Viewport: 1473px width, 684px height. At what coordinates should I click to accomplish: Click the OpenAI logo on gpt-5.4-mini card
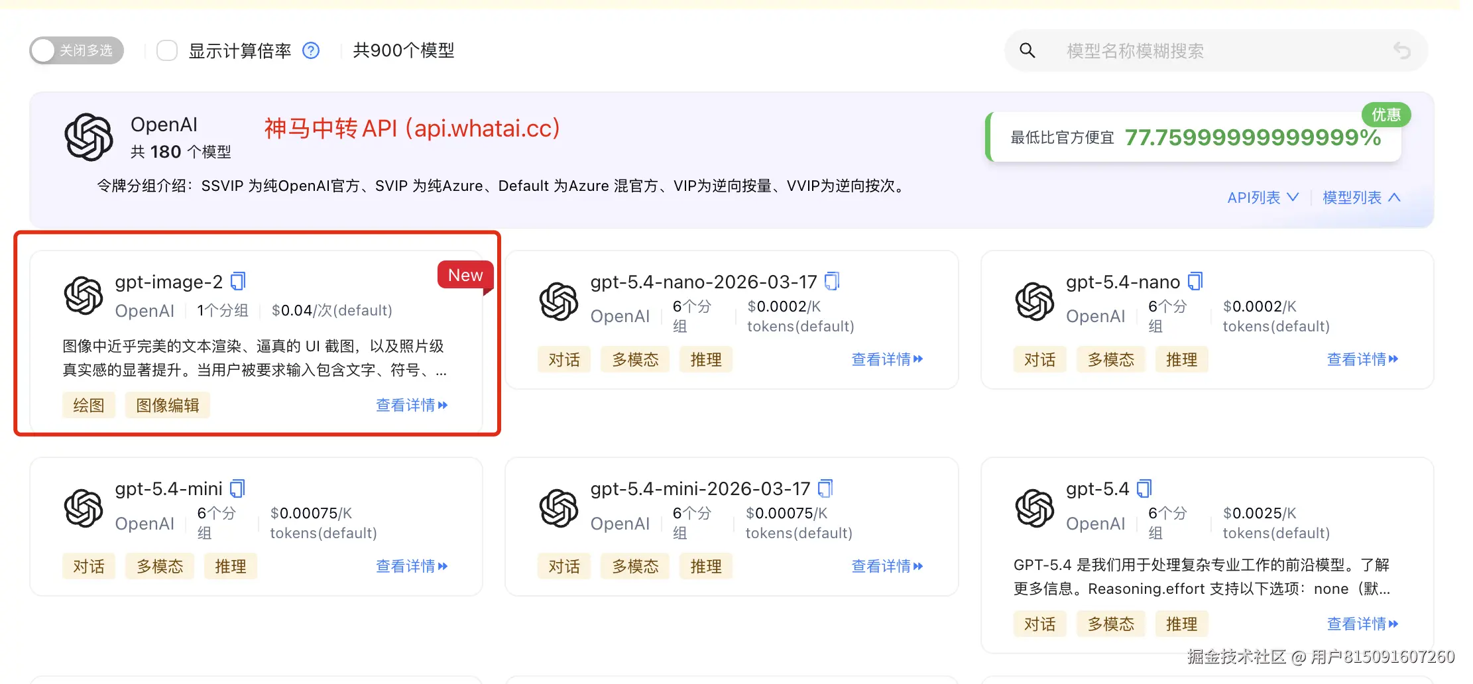(x=84, y=508)
